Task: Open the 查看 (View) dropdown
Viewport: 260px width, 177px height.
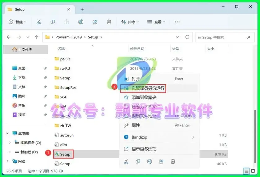Action: click(156, 22)
